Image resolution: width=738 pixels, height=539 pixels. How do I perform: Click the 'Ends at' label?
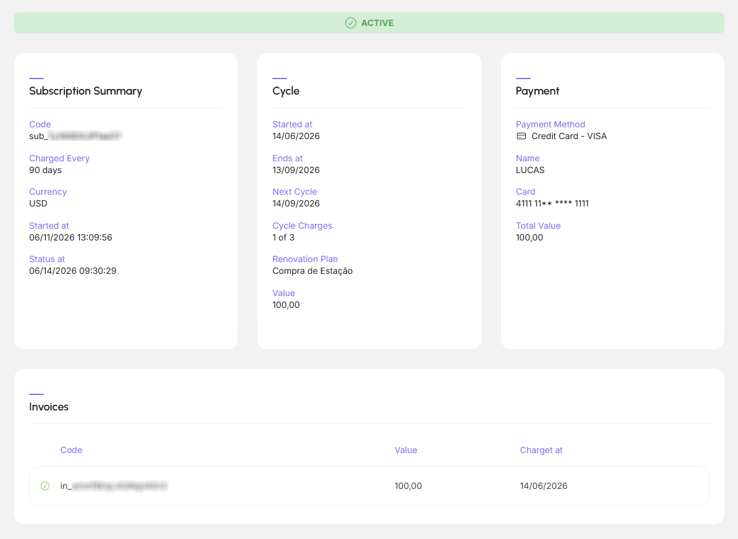pos(288,158)
